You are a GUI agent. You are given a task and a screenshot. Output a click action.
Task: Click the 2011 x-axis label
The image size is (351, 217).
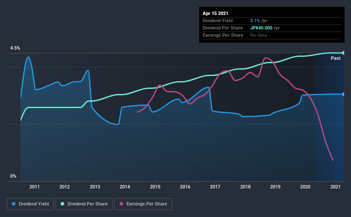(35, 187)
